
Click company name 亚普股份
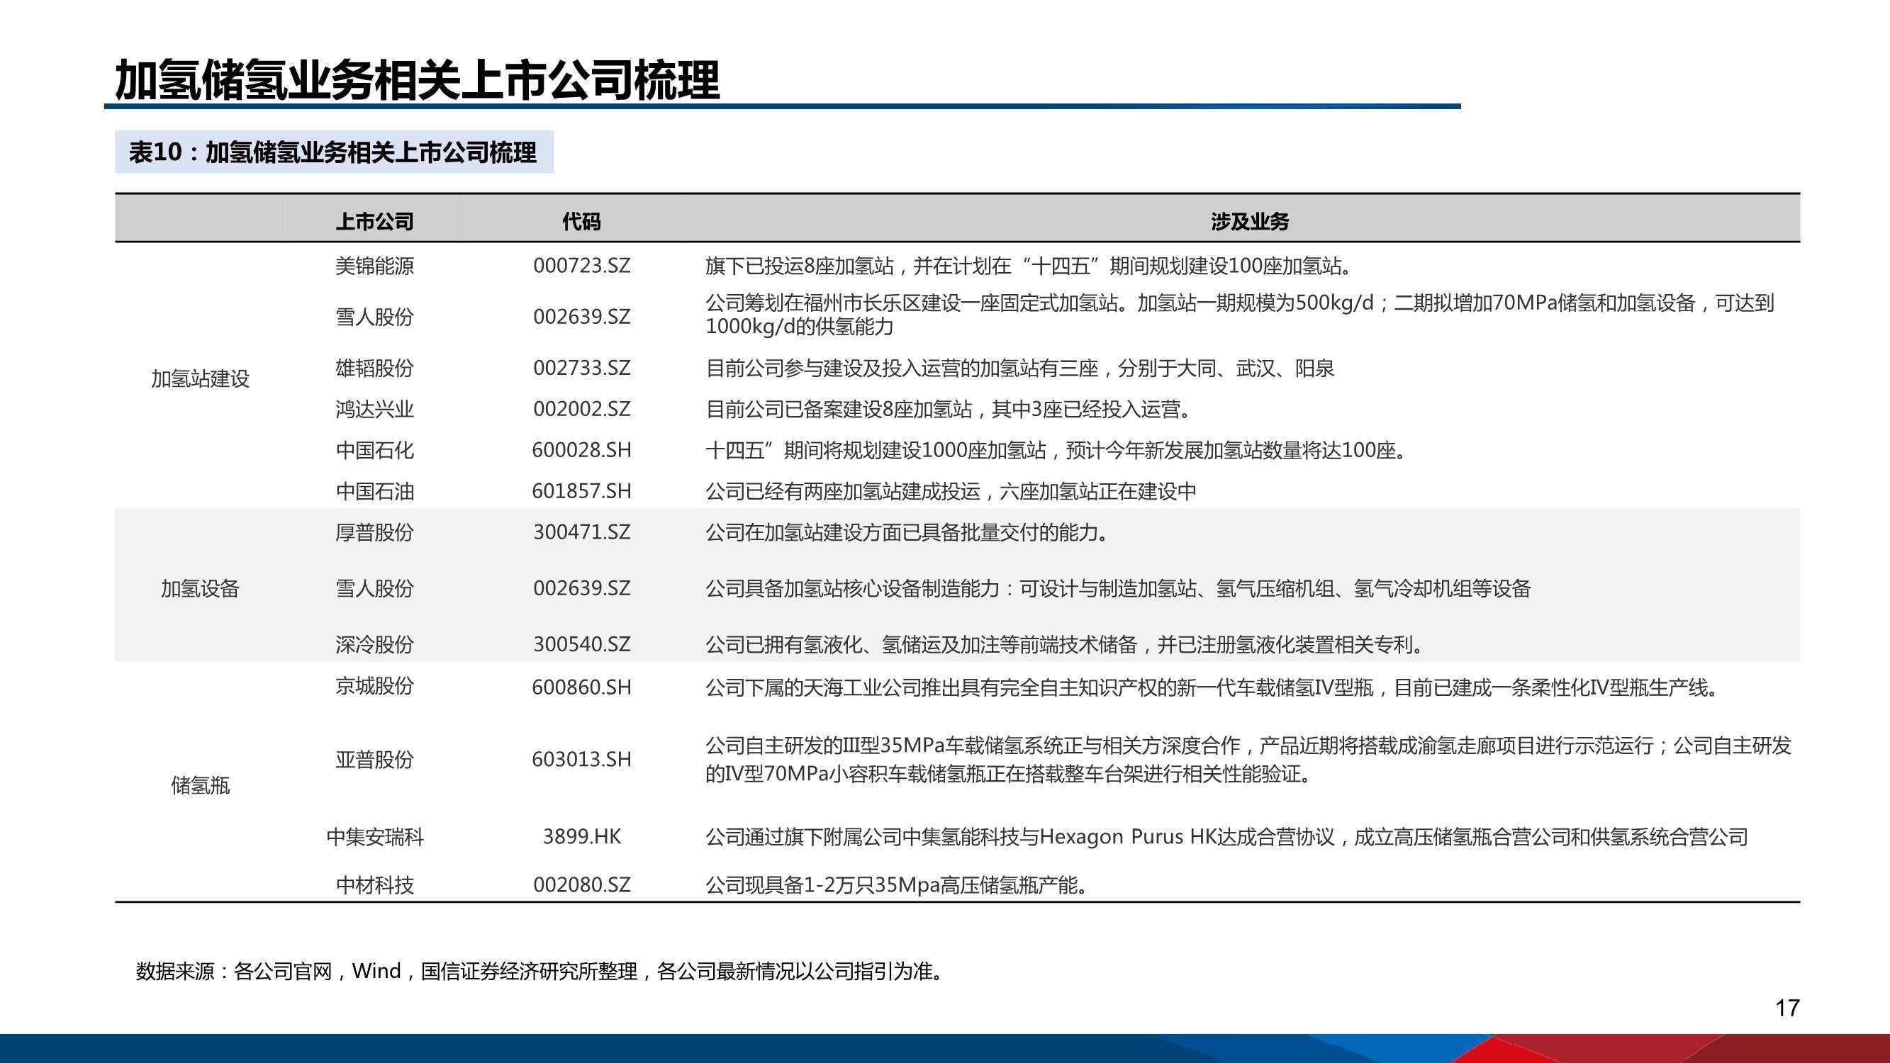click(x=374, y=759)
